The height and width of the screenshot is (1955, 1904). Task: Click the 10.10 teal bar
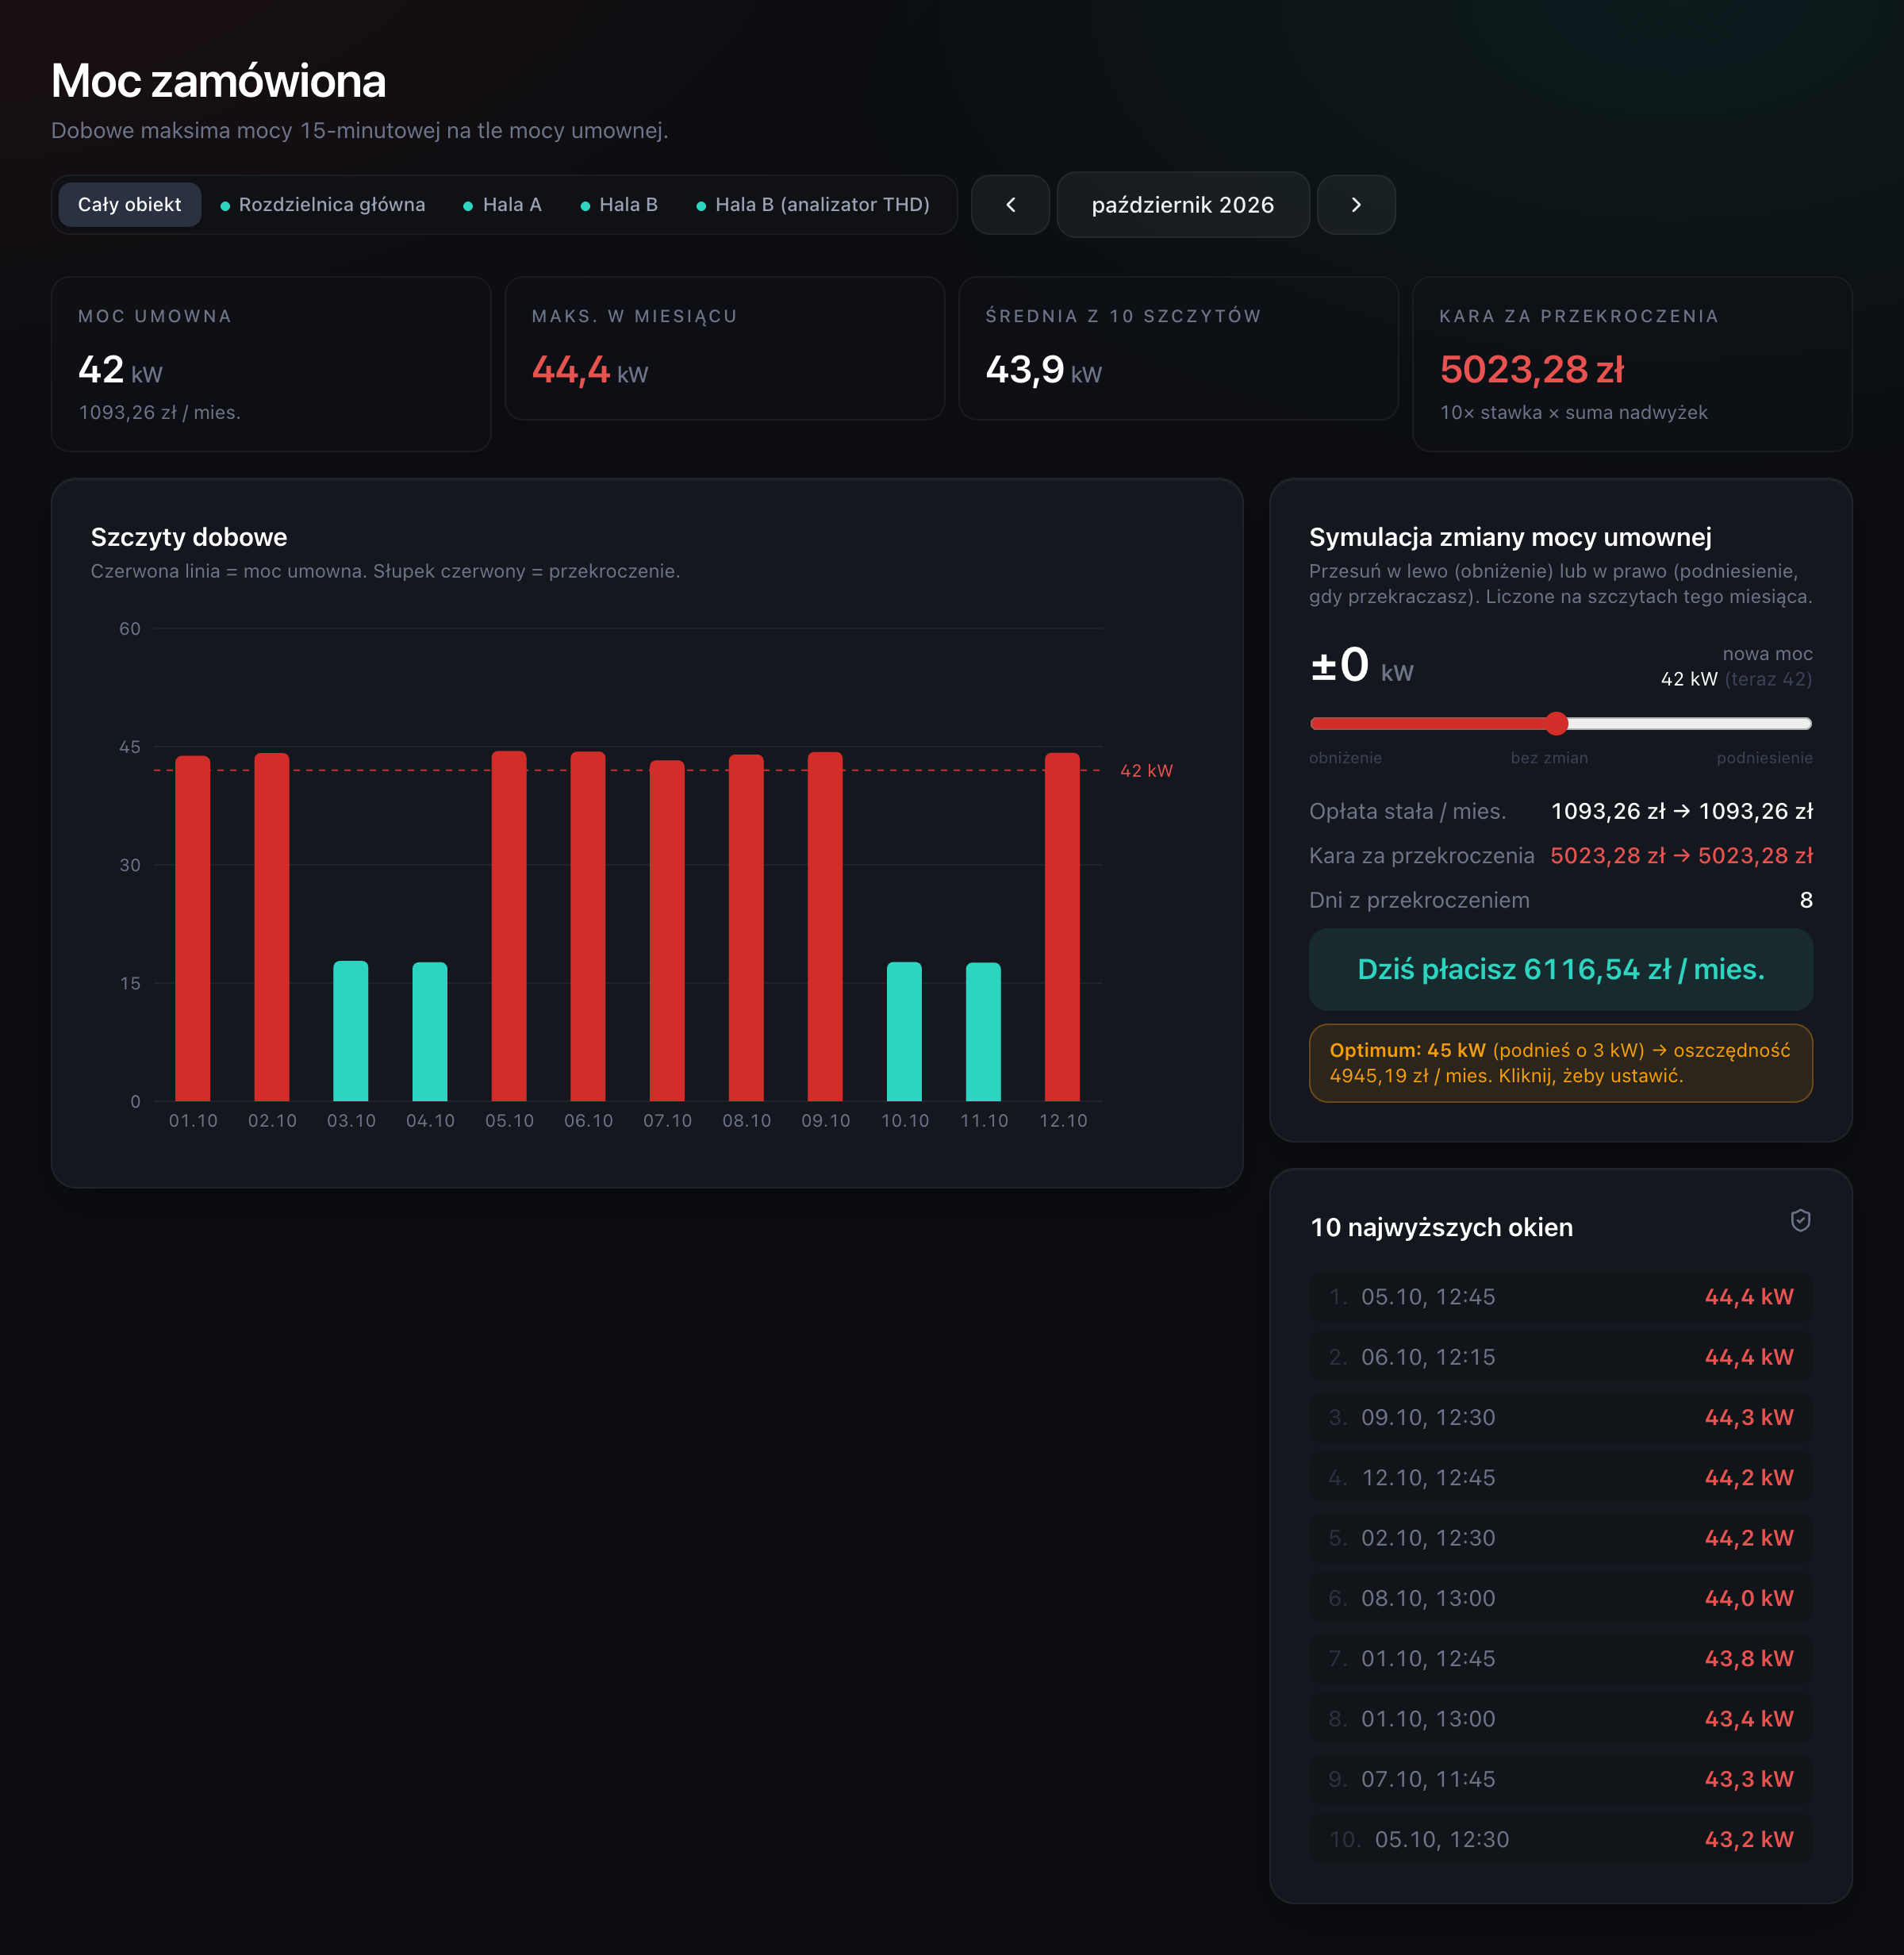(904, 1031)
